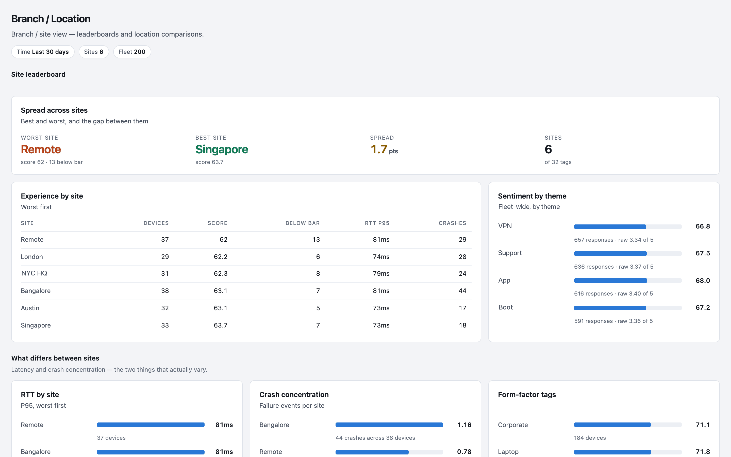Open the Fleet 200 filter chip
The image size is (731, 457).
(x=132, y=52)
